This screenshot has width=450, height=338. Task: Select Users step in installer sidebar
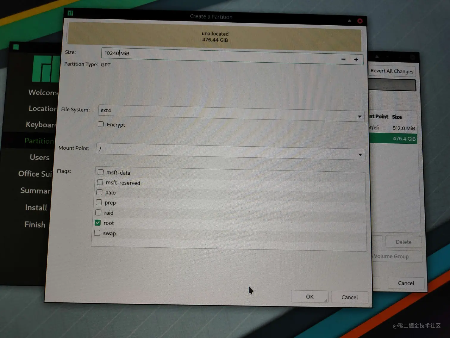pyautogui.click(x=40, y=157)
